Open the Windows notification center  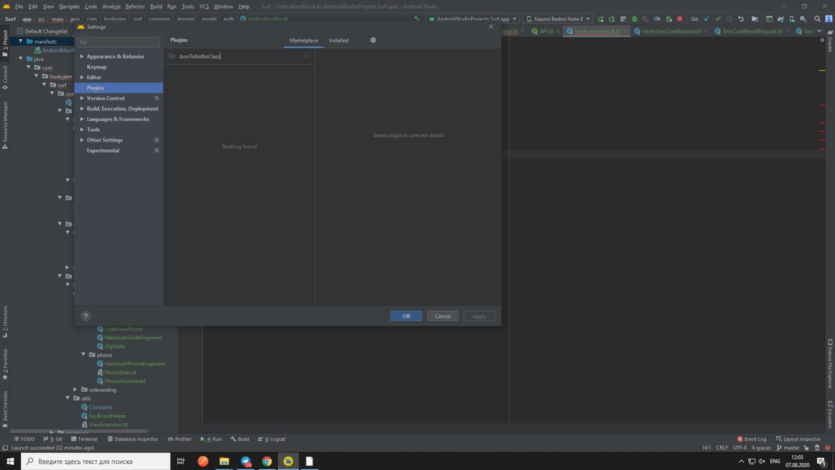tap(822, 462)
